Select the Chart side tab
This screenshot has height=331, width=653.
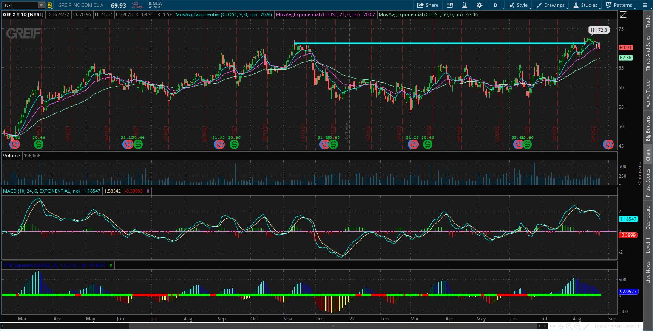648,155
